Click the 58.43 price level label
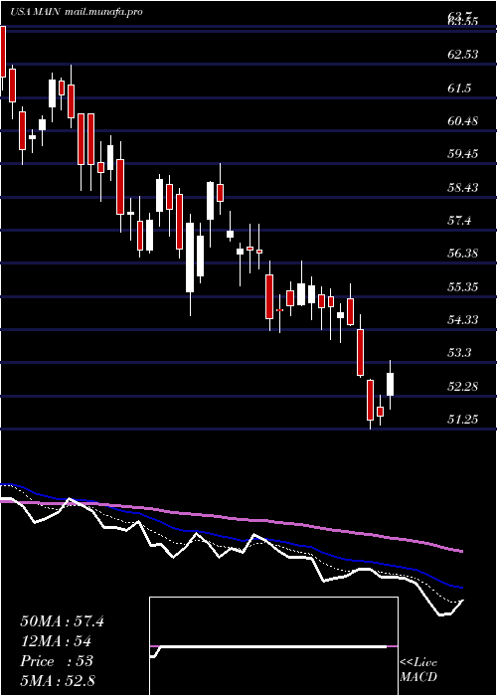 click(x=462, y=187)
